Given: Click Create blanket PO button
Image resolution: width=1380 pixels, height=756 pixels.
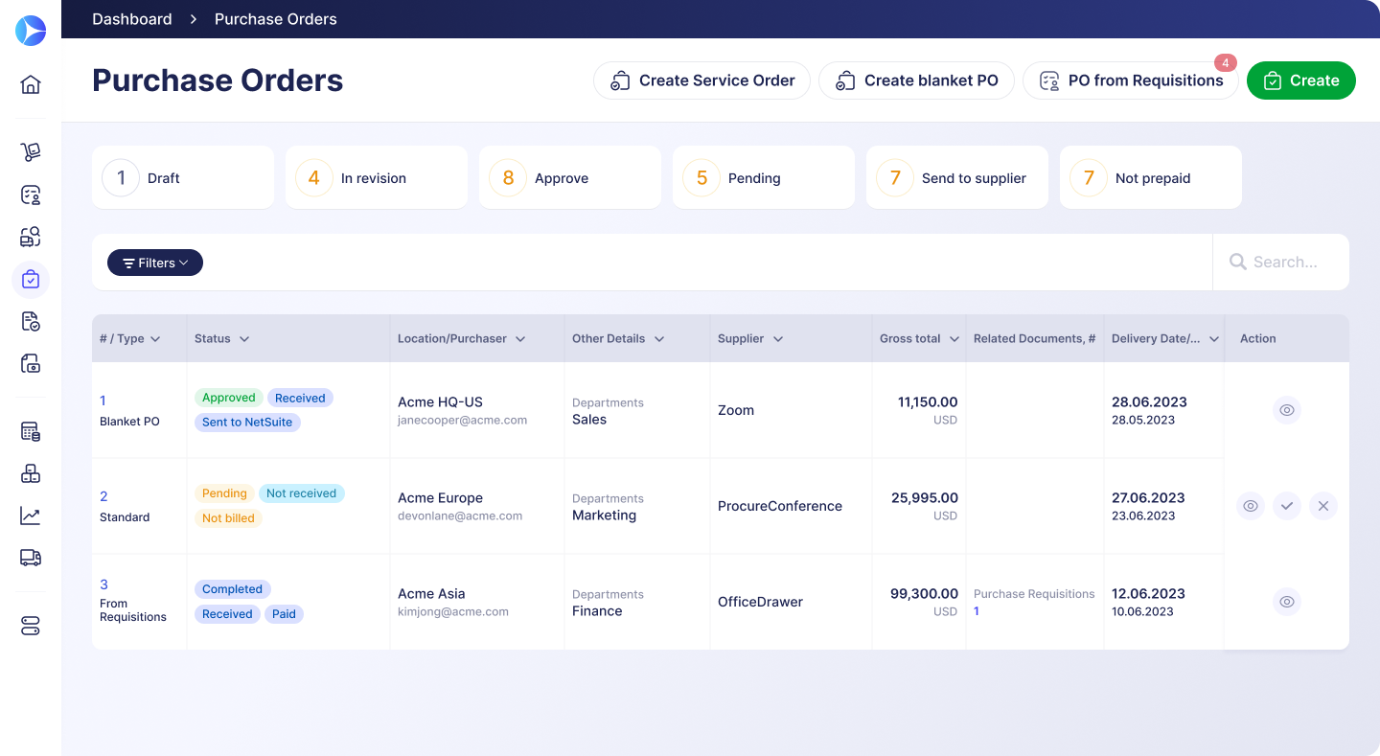Looking at the screenshot, I should point(916,80).
